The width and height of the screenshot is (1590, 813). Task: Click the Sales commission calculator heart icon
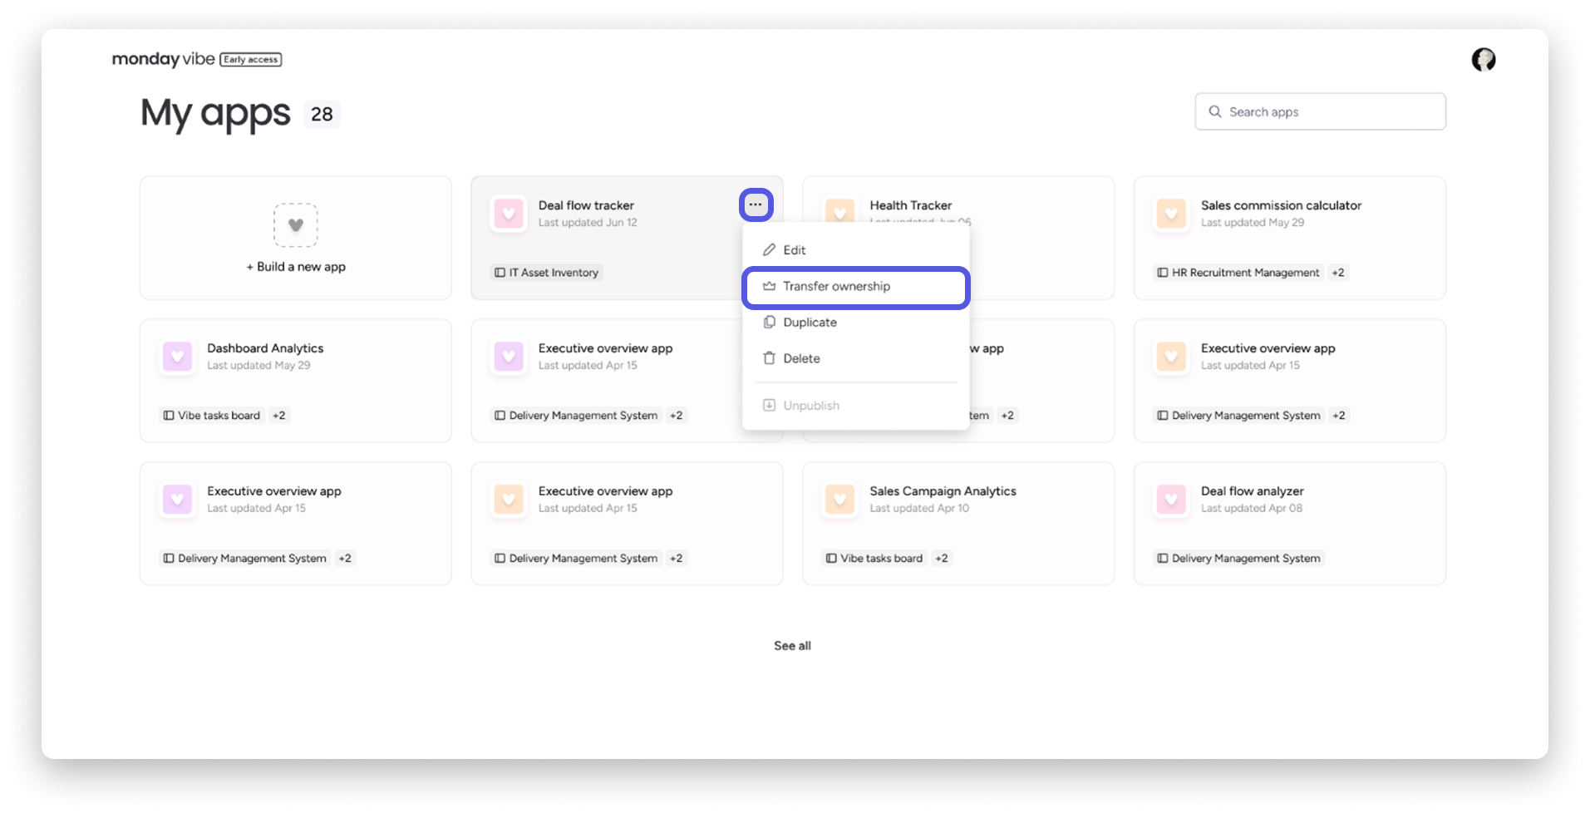pos(1171,214)
